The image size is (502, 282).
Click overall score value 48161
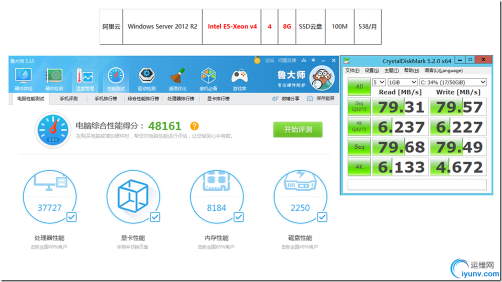(164, 126)
